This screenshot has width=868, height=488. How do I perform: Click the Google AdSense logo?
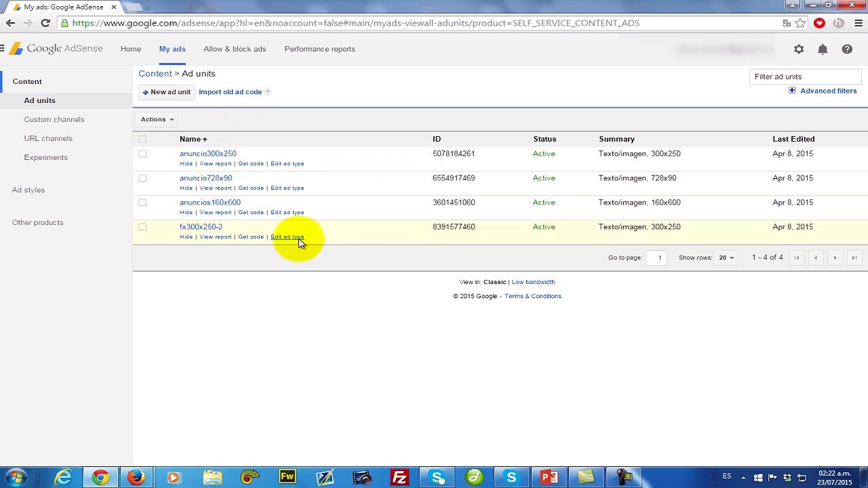pyautogui.click(x=56, y=49)
